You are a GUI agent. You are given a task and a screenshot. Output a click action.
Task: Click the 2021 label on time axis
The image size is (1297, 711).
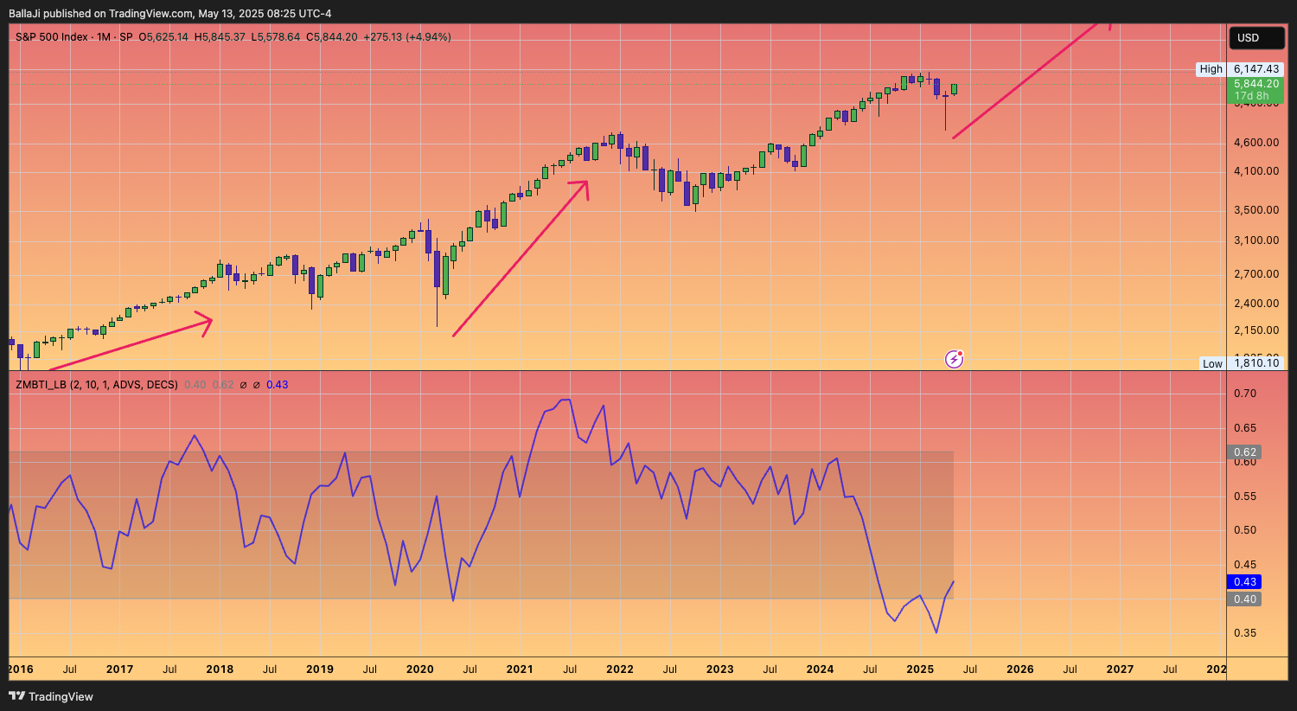pyautogui.click(x=520, y=669)
